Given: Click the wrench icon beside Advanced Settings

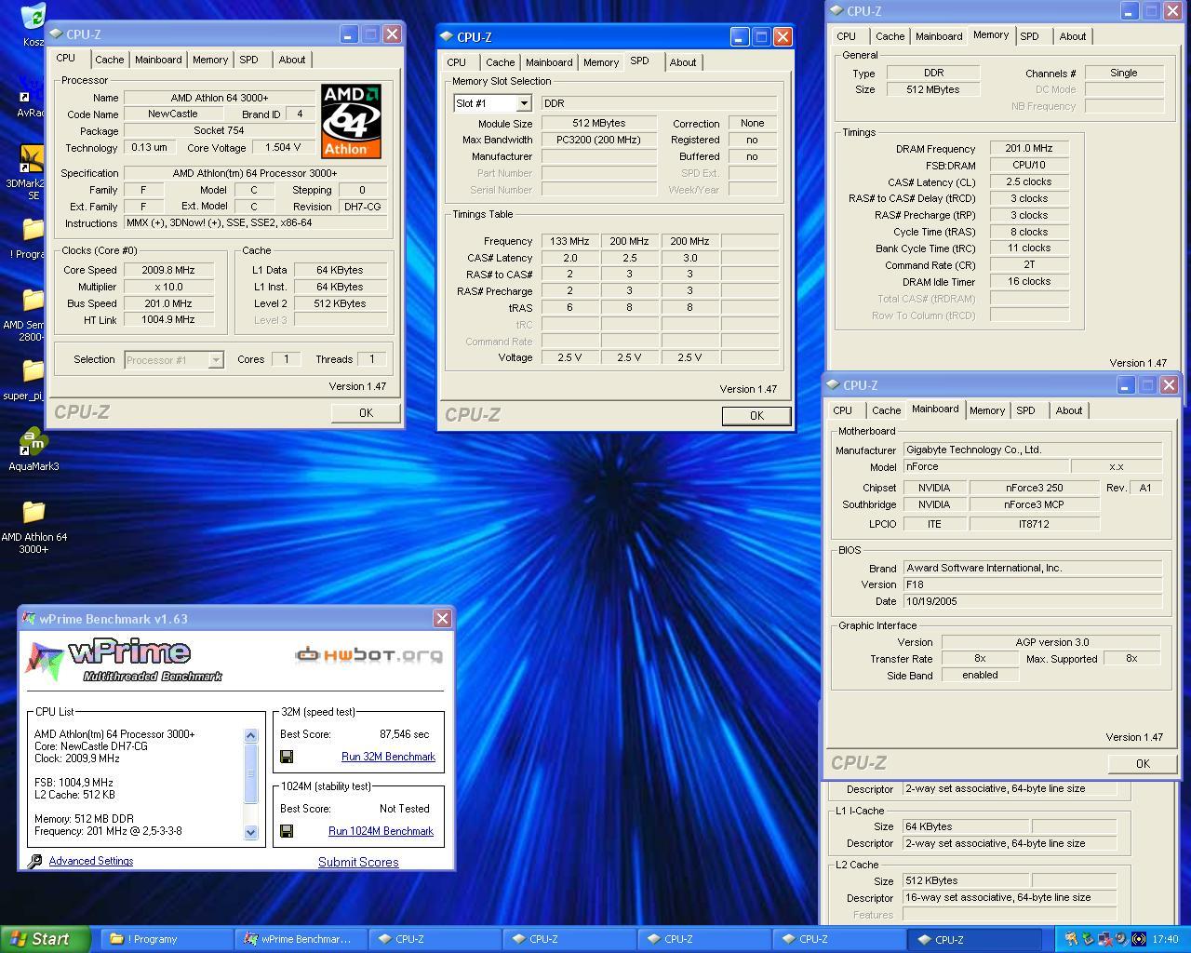Looking at the screenshot, I should (x=35, y=862).
